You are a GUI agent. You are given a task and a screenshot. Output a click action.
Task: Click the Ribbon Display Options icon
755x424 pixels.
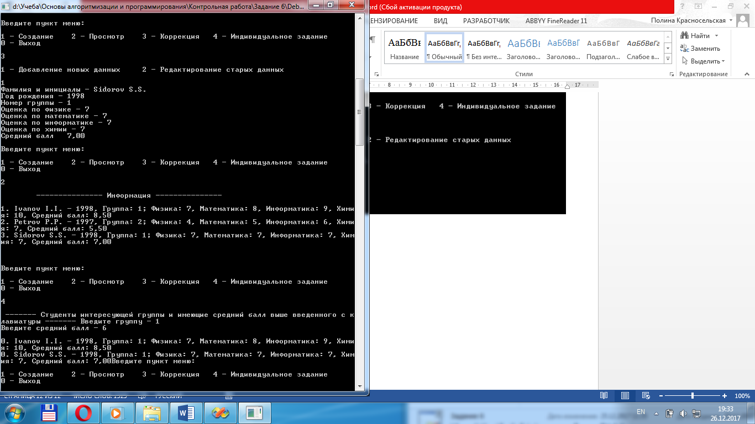[x=699, y=6]
